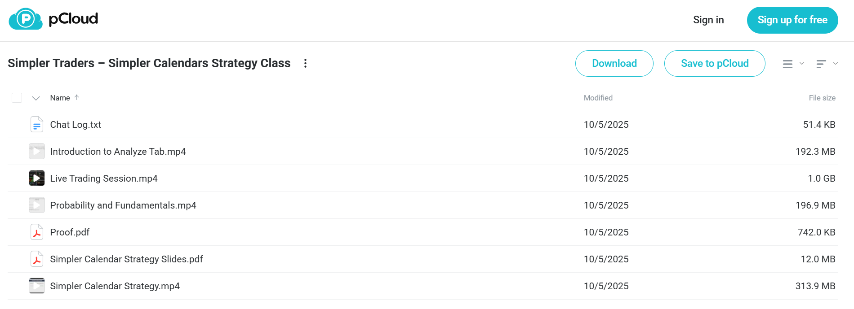Viewport: 854px width, 309px height.
Task: Click the Chat Log.txt text file icon
Action: coord(37,125)
